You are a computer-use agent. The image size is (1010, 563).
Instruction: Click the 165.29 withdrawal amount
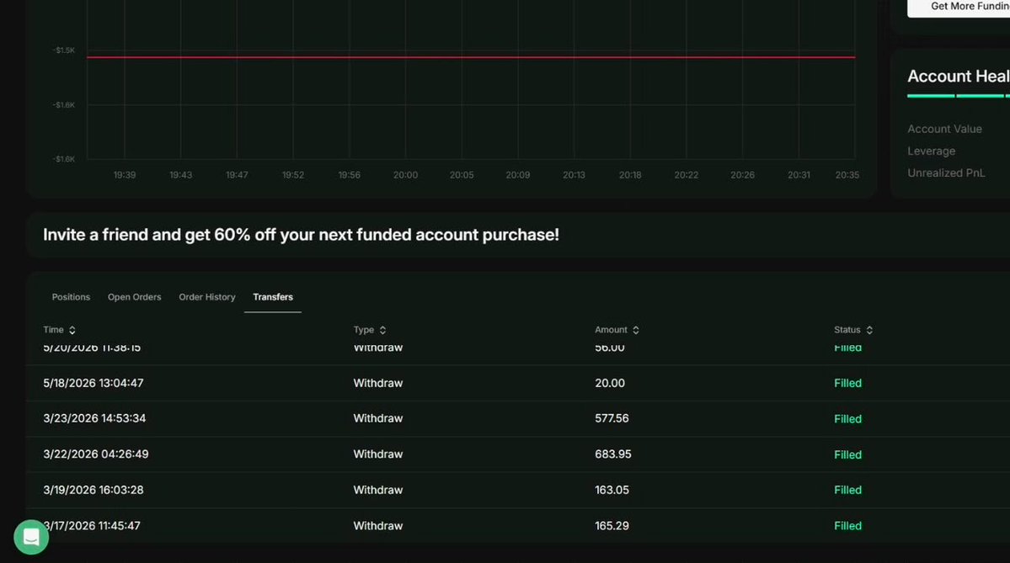coord(612,526)
